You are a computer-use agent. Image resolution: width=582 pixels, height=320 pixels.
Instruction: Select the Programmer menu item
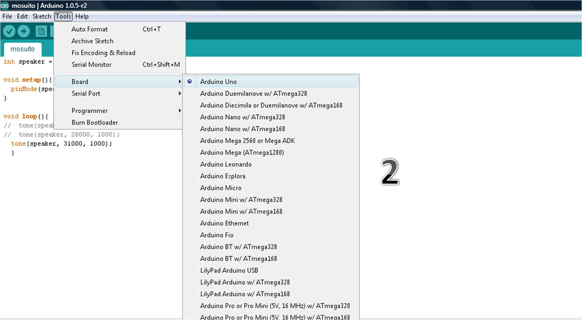pos(119,110)
